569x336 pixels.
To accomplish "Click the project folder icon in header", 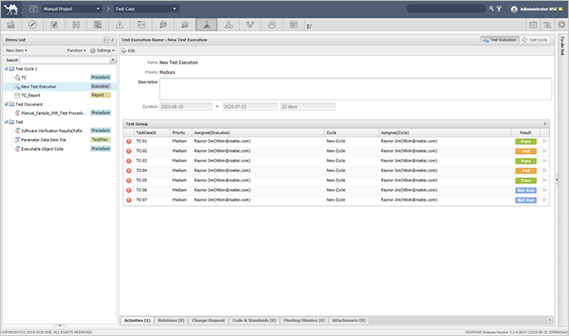I will coord(33,8).
